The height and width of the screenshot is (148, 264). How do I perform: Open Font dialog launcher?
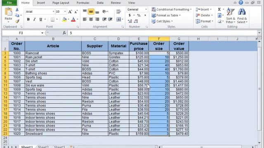pos(78,27)
